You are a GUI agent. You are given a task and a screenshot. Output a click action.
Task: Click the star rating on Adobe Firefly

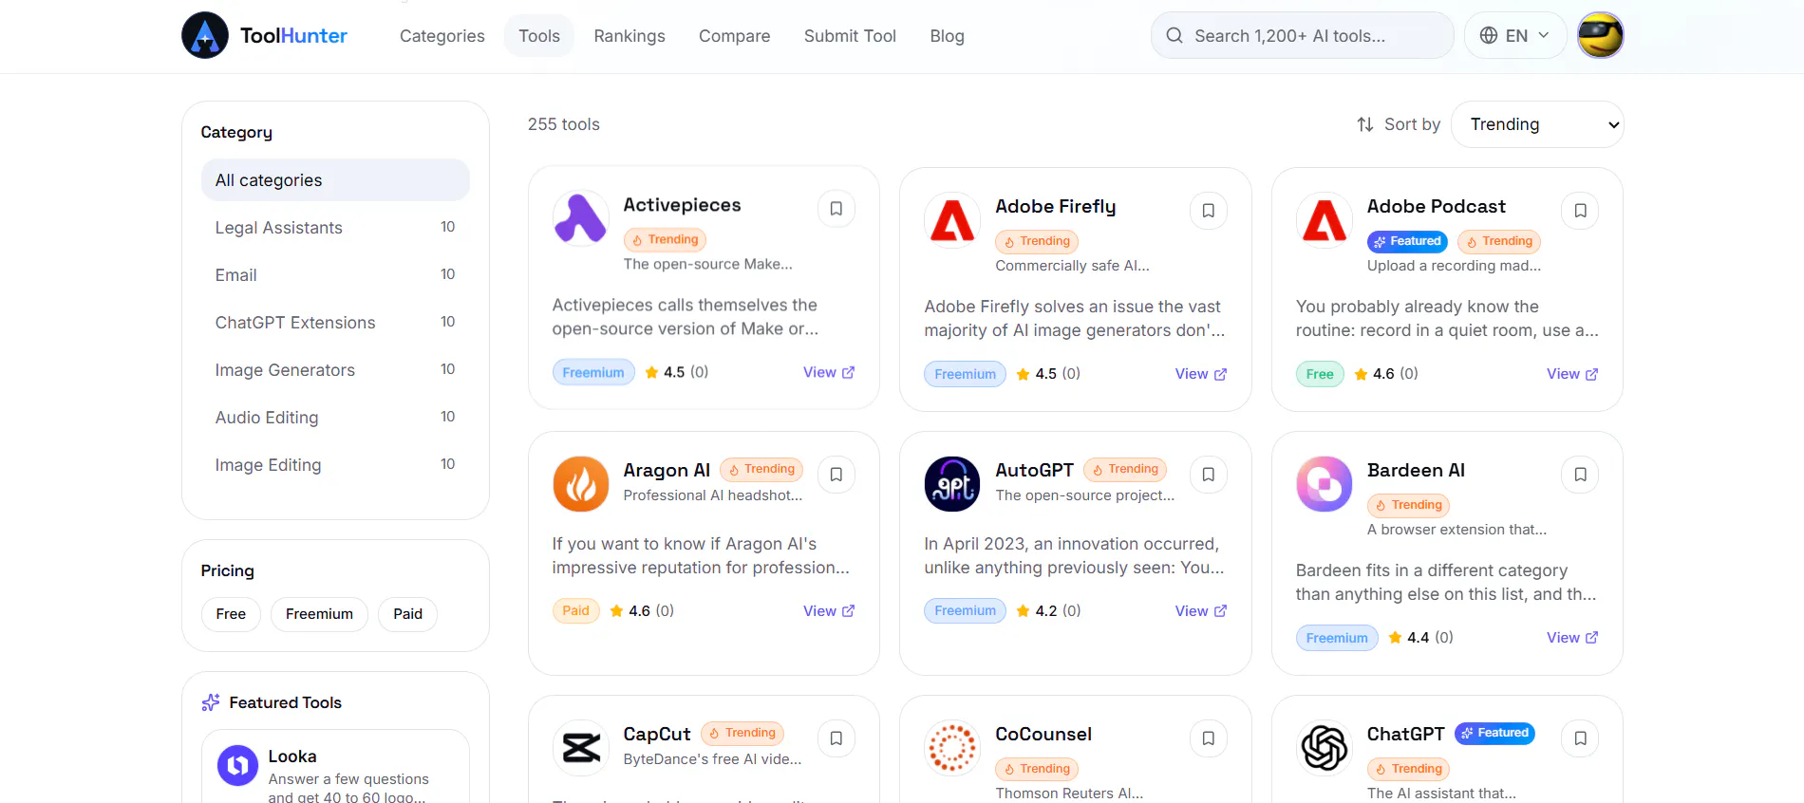(x=1048, y=374)
